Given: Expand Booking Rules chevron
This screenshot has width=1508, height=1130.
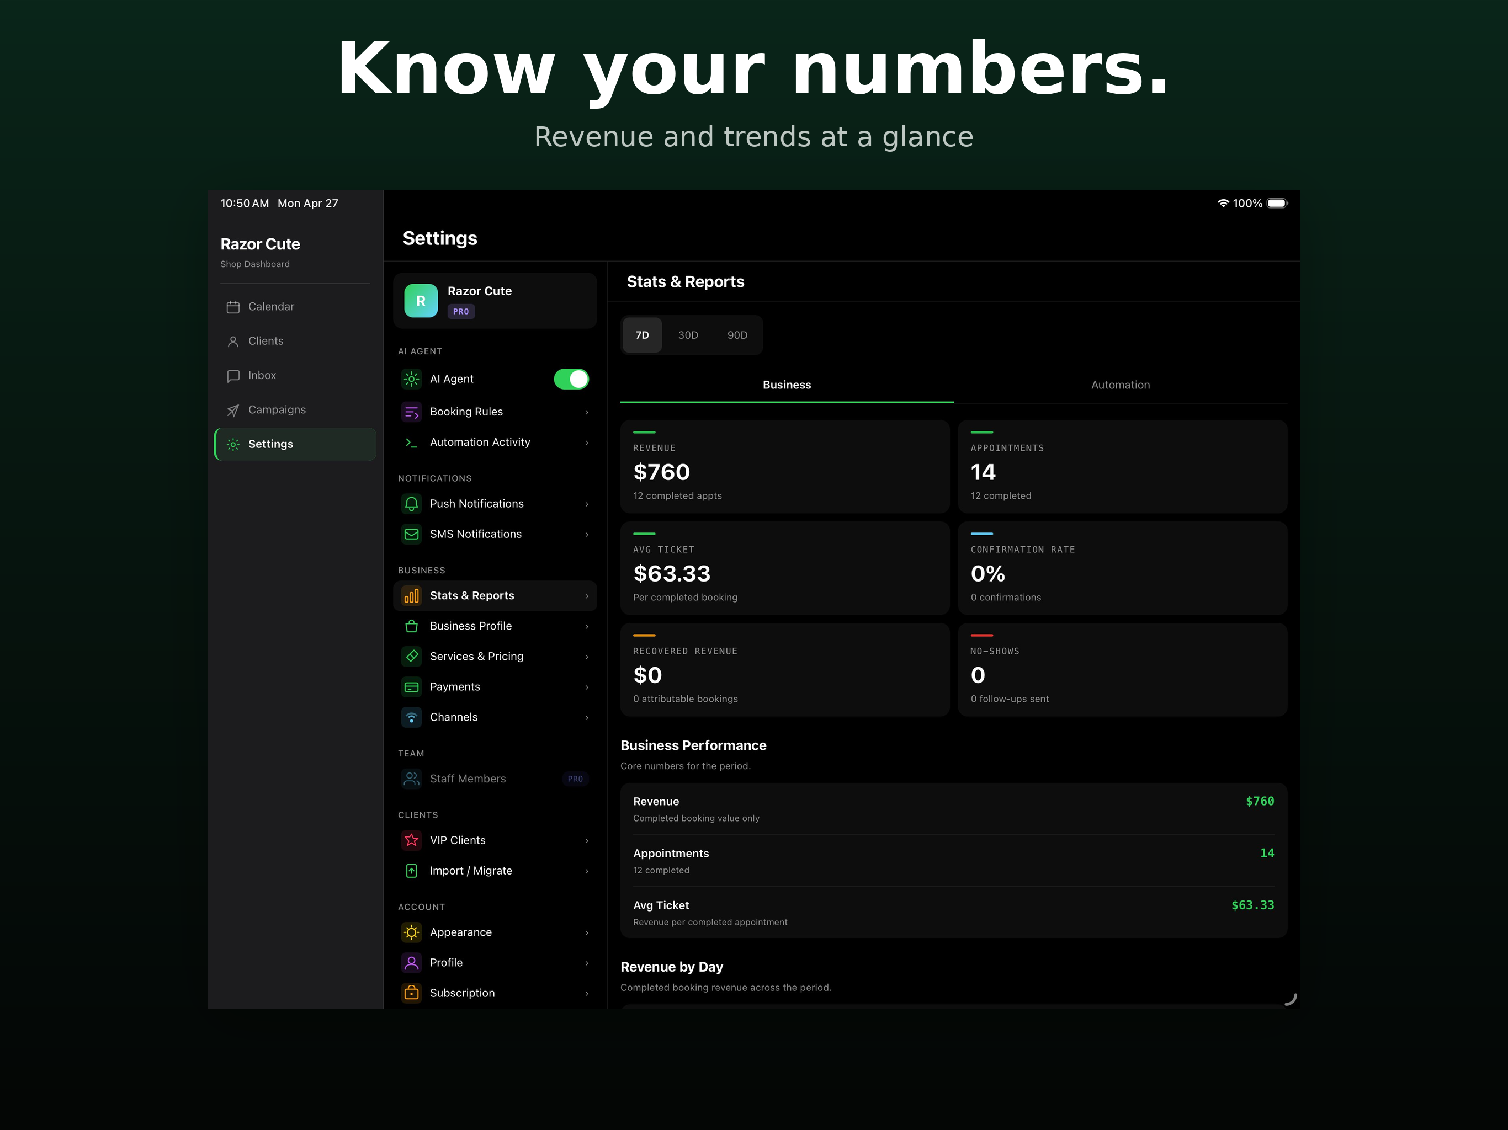Looking at the screenshot, I should point(587,412).
